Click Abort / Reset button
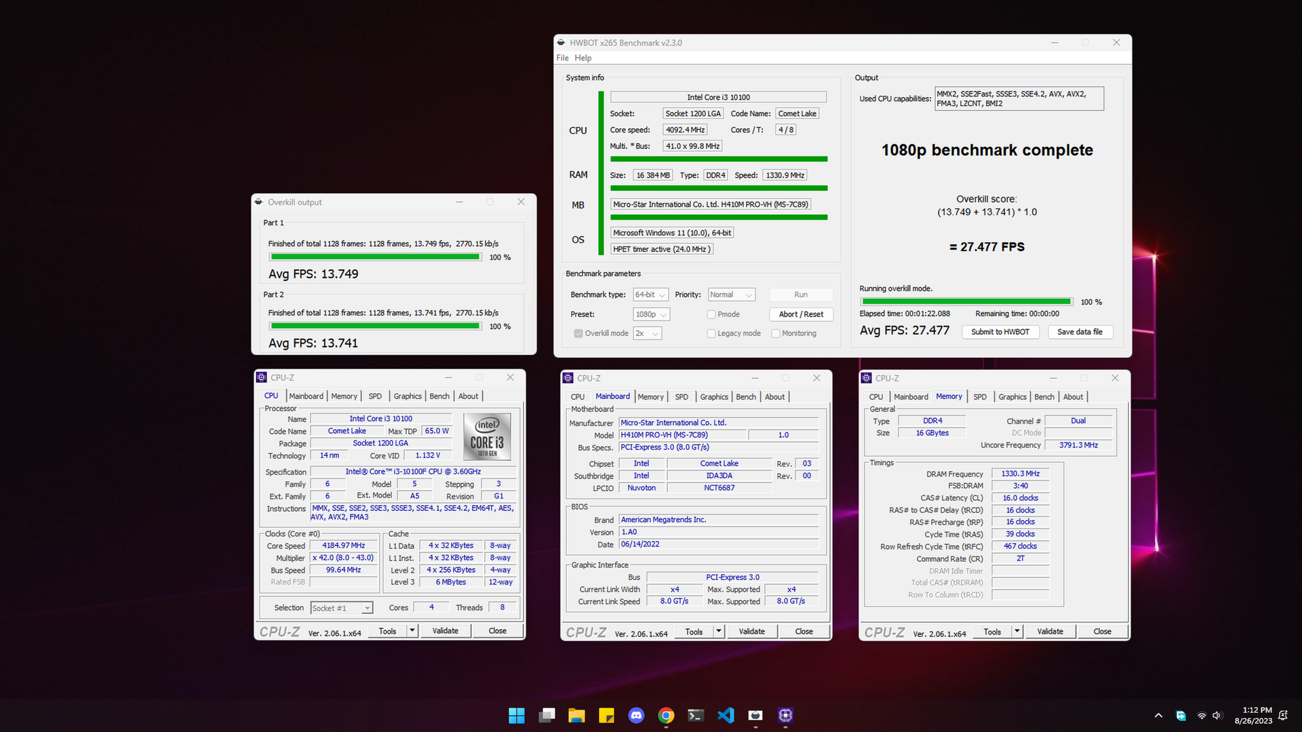Screen dimensions: 1302x732 [x=801, y=314]
